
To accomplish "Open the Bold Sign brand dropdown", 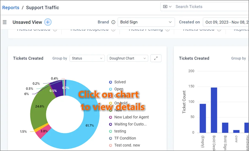I will (146, 22).
